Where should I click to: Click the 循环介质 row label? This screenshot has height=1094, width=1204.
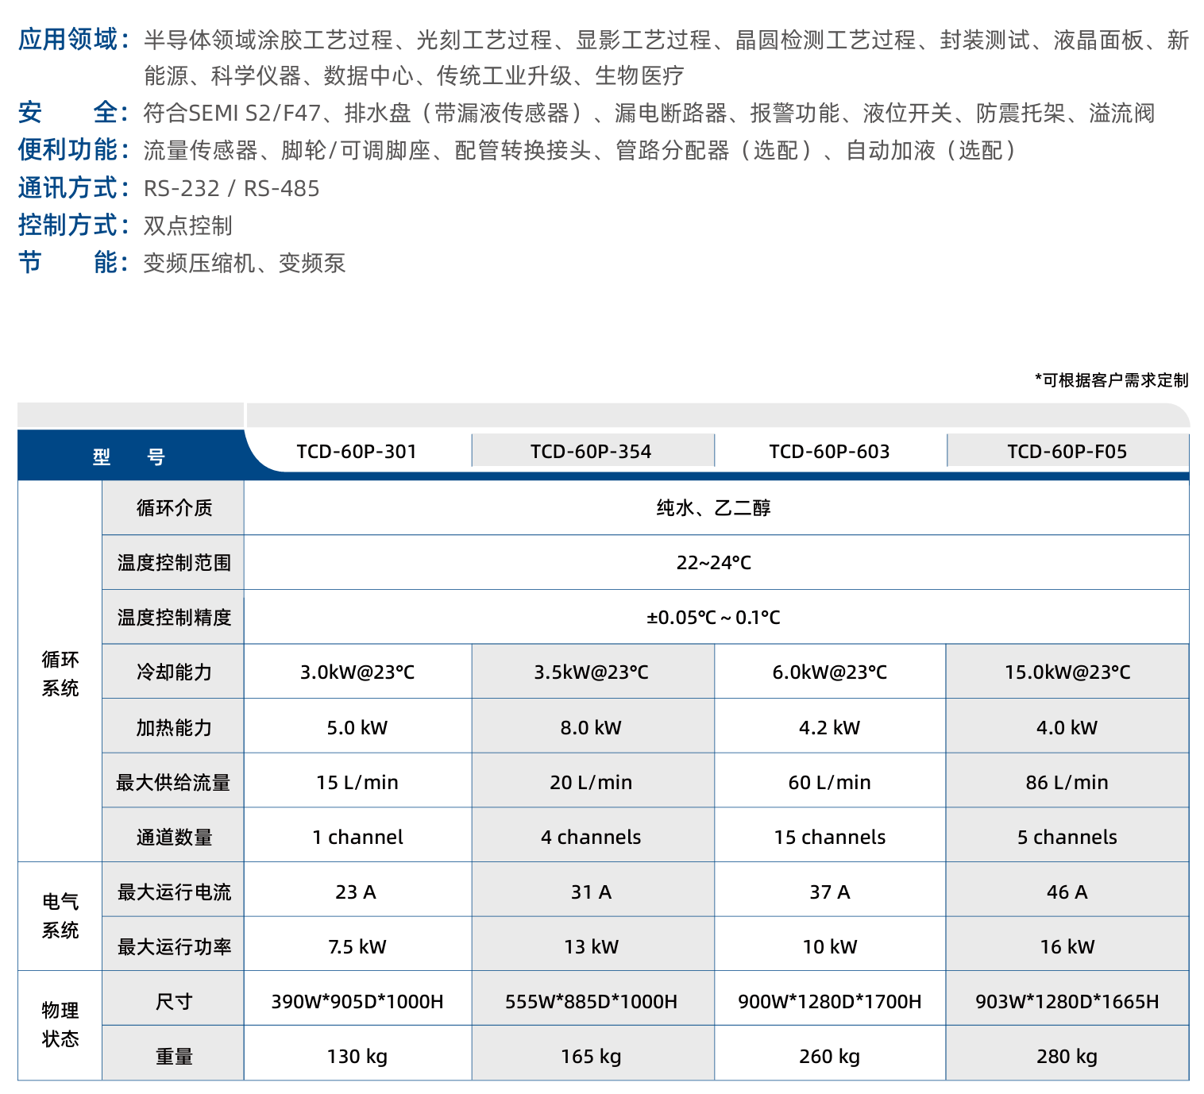(174, 508)
